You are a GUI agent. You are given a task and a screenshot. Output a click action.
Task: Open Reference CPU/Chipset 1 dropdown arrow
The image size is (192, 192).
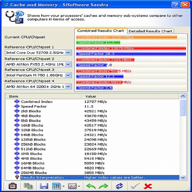tap(68, 53)
